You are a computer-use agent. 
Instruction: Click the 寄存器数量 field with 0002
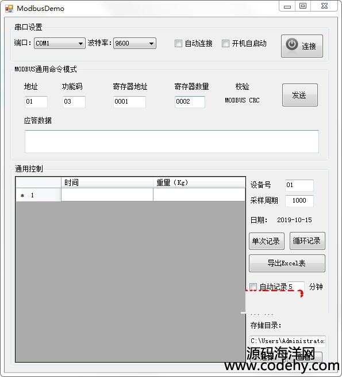tap(190, 102)
